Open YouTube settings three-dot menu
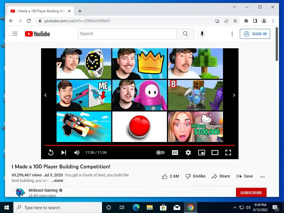The image size is (284, 213). click(x=232, y=34)
